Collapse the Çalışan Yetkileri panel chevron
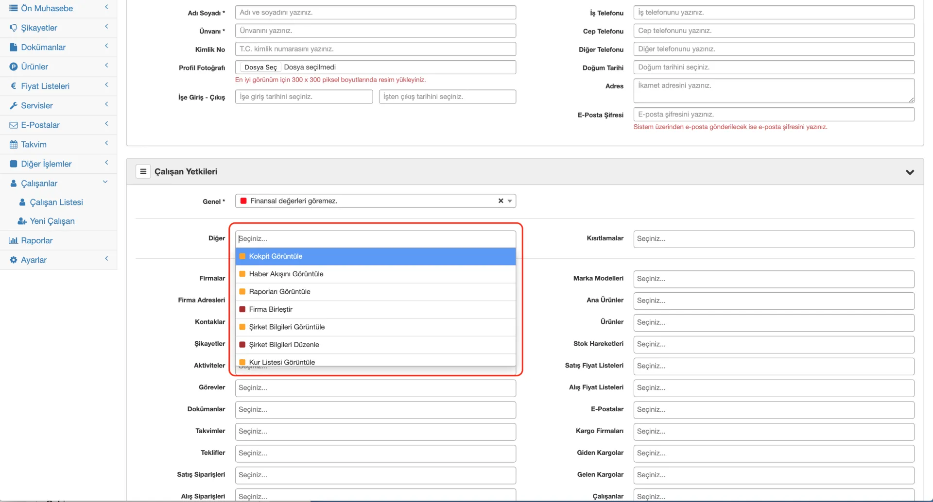 910,172
